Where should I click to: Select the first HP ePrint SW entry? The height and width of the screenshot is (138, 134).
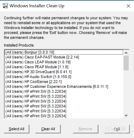pos(64,92)
